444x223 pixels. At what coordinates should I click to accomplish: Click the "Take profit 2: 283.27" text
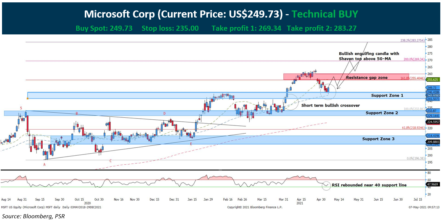[322, 28]
